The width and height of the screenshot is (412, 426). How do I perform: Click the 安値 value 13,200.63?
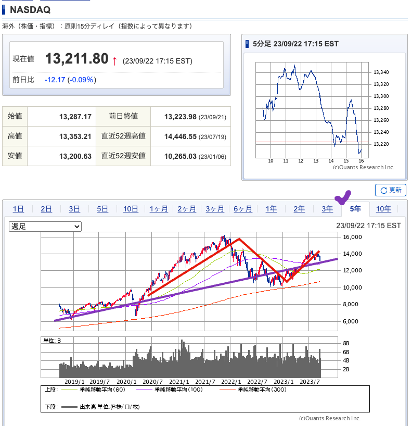coord(75,156)
